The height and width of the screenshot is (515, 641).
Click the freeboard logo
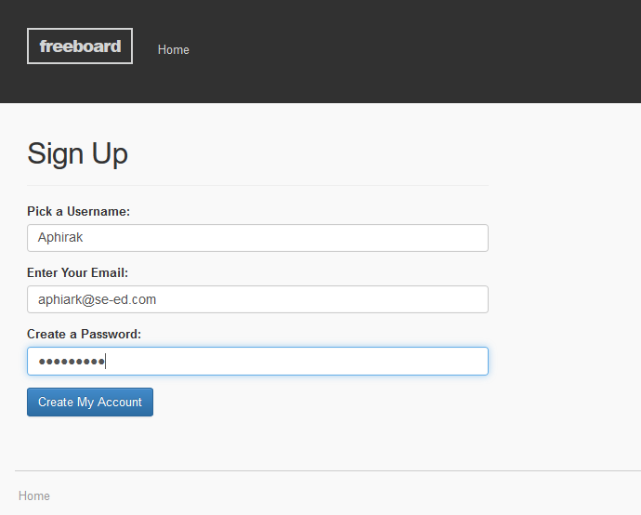tap(80, 46)
